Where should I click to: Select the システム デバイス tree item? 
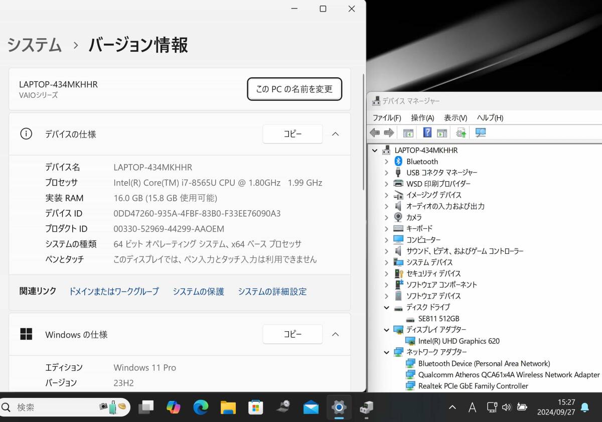coord(429,262)
